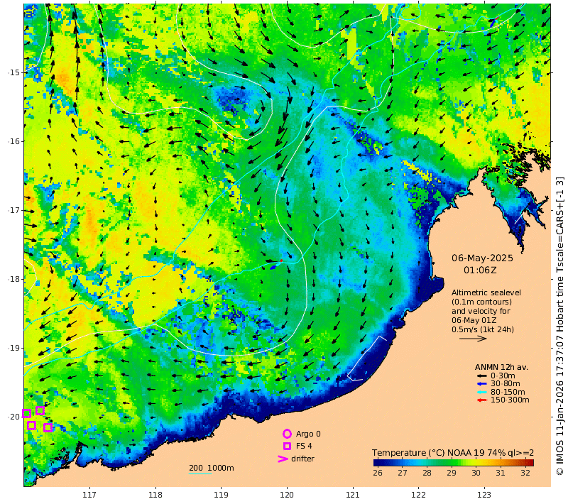Image resolution: width=568 pixels, height=504 pixels.
Task: Click the 'FS 4' legend label
Action: [304, 446]
